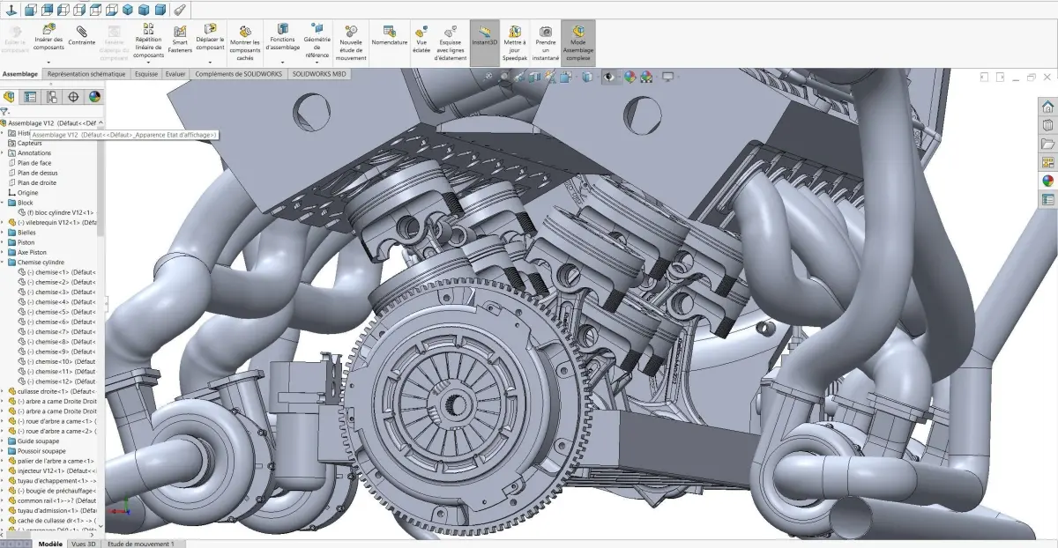Screen dimensions: 1058x548
Task: Take a snapshot with Prendre un instantané
Action: tap(546, 42)
